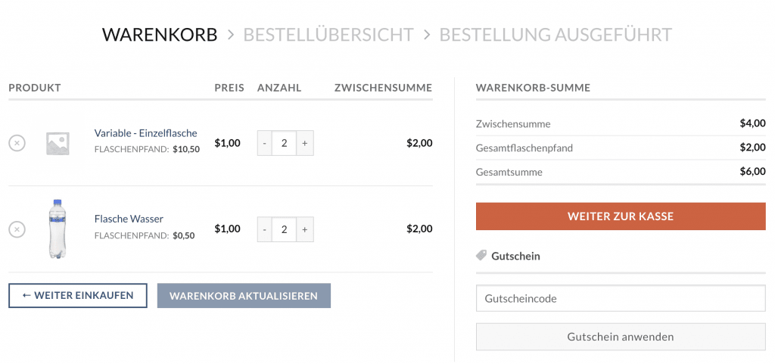Decrease quantity of Flasche Wasser
Image resolution: width=775 pixels, height=364 pixels.
tap(265, 229)
